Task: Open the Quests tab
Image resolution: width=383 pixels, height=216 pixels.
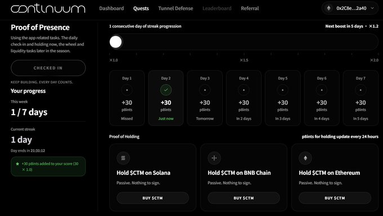Action: pyautogui.click(x=141, y=8)
